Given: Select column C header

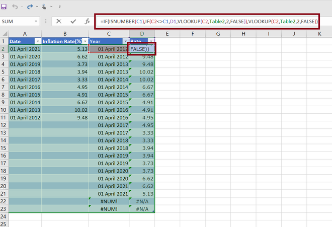Looking at the screenshot, I should pyautogui.click(x=109, y=34).
